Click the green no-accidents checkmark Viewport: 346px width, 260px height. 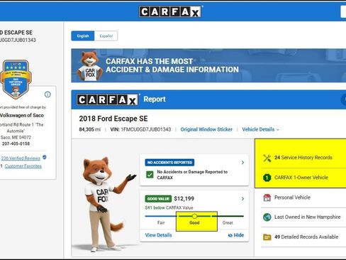coord(150,175)
